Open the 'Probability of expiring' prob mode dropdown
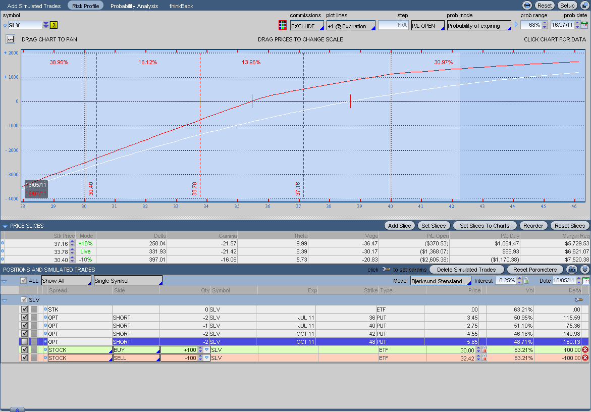This screenshot has width=591, height=412. 478,26
